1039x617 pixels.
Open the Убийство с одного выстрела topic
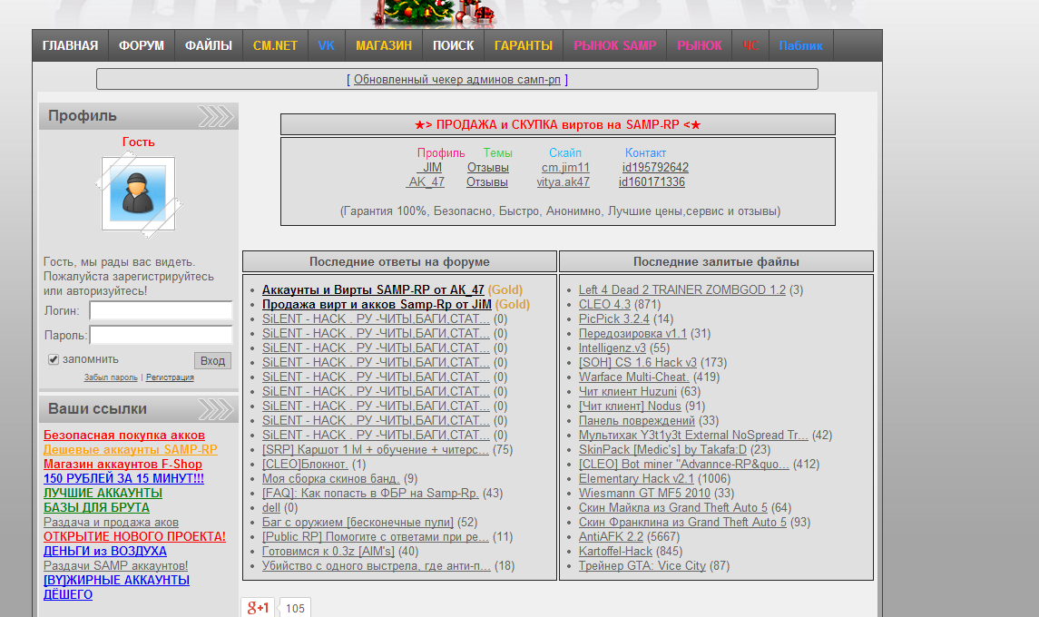click(377, 566)
